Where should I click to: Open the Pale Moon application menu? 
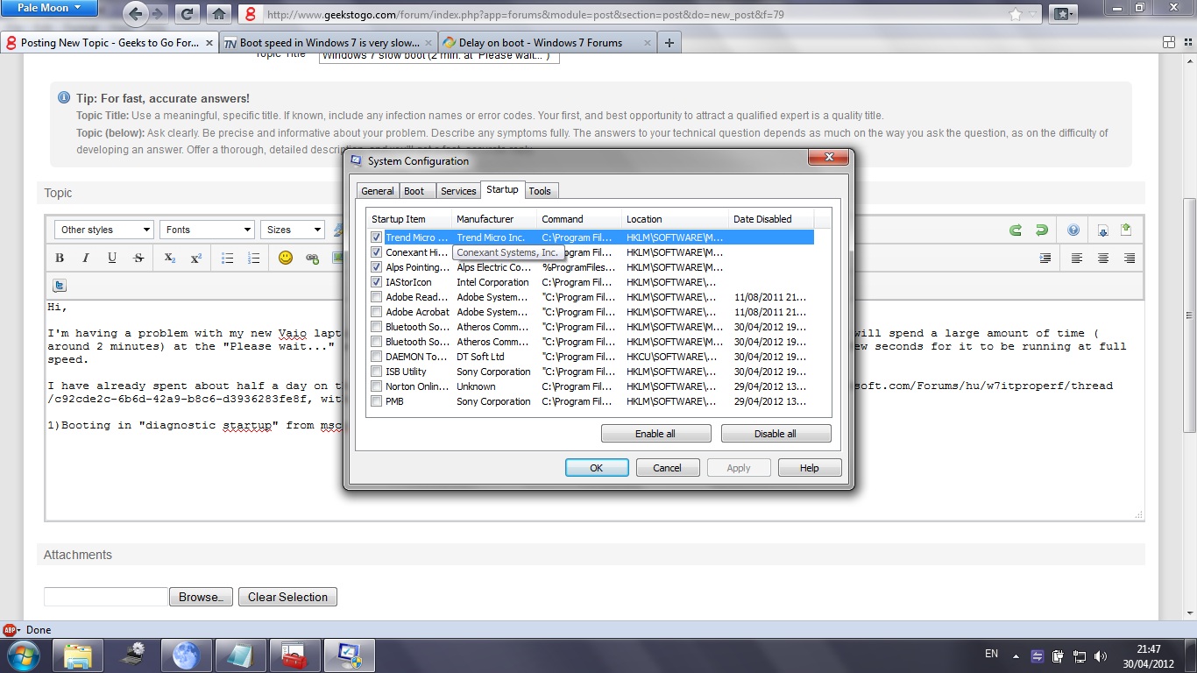coord(50,9)
